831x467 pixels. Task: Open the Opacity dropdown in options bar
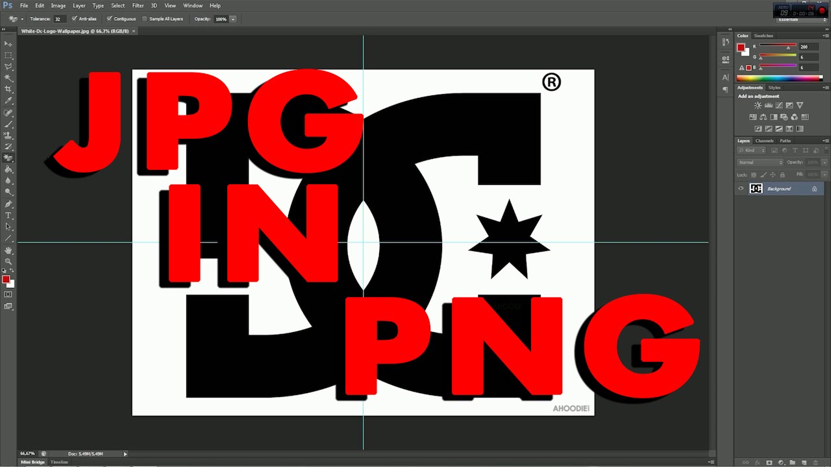click(x=233, y=19)
